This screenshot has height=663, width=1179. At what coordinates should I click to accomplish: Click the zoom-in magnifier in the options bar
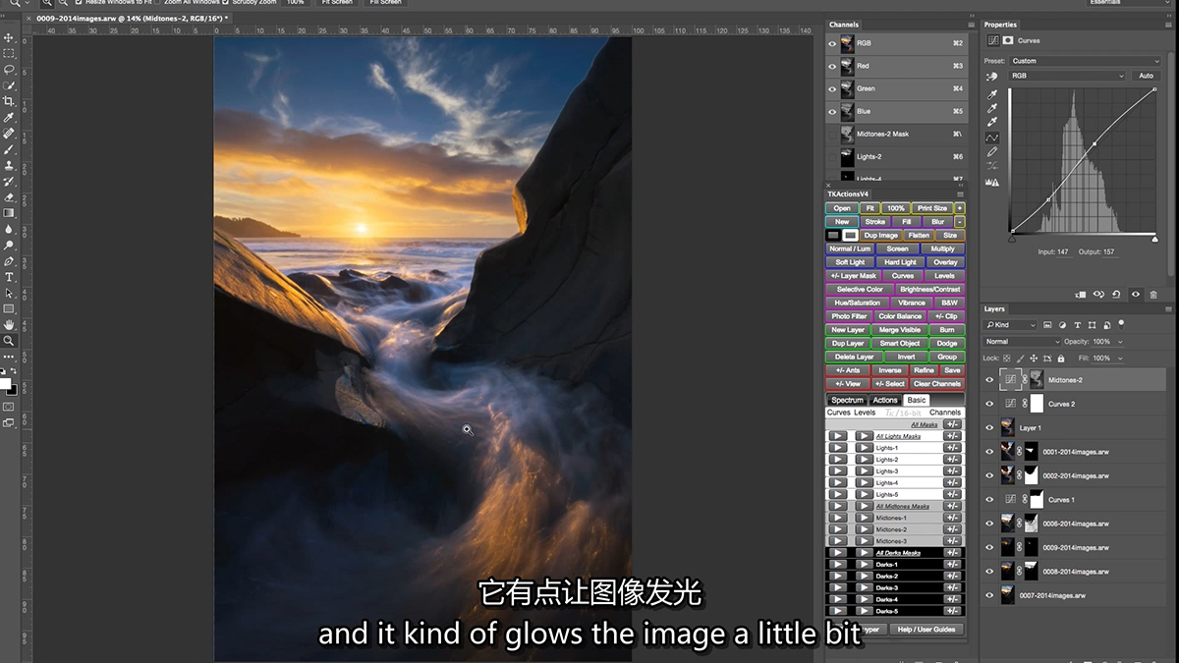tap(47, 3)
